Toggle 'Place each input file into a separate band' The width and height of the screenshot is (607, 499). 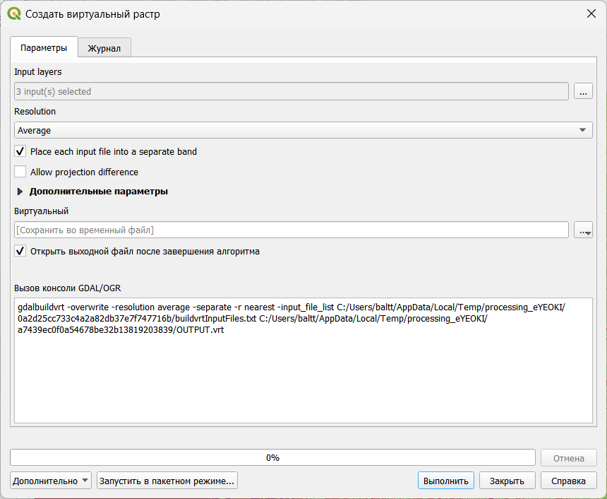point(20,151)
